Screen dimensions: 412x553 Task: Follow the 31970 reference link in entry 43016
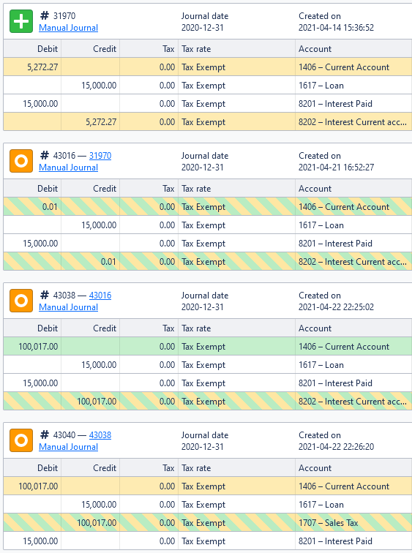[x=100, y=156]
